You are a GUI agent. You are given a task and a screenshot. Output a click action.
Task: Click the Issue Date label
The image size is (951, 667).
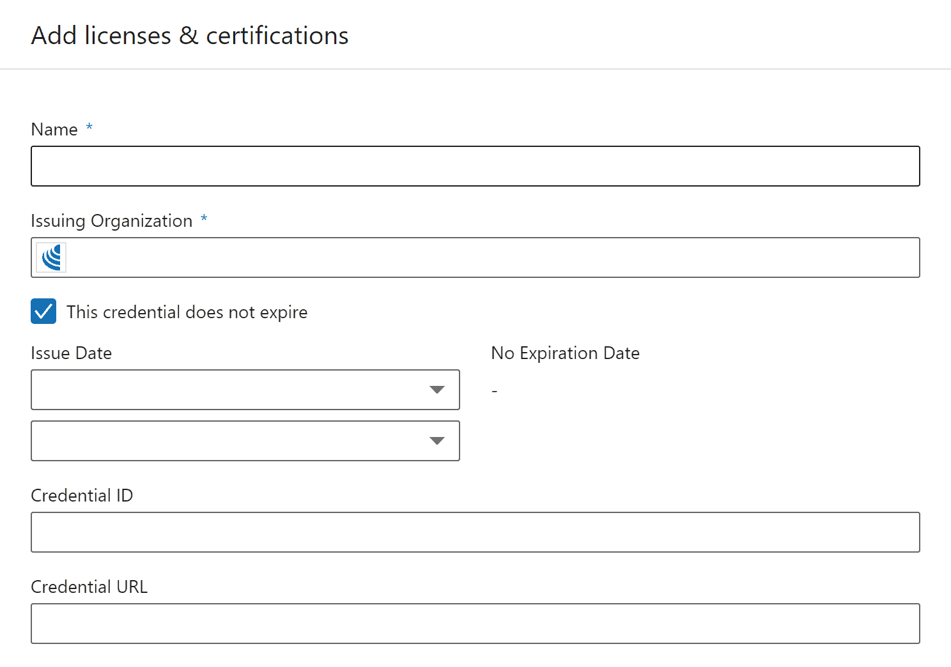click(x=72, y=353)
